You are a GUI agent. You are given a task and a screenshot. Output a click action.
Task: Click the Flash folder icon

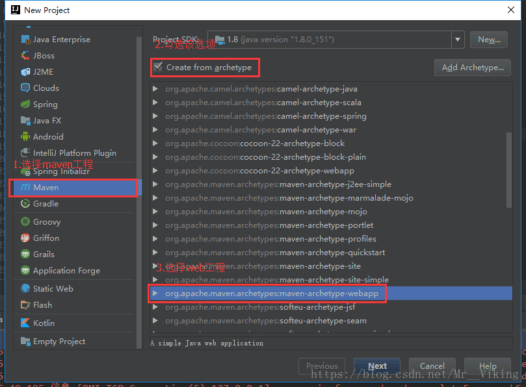25,305
